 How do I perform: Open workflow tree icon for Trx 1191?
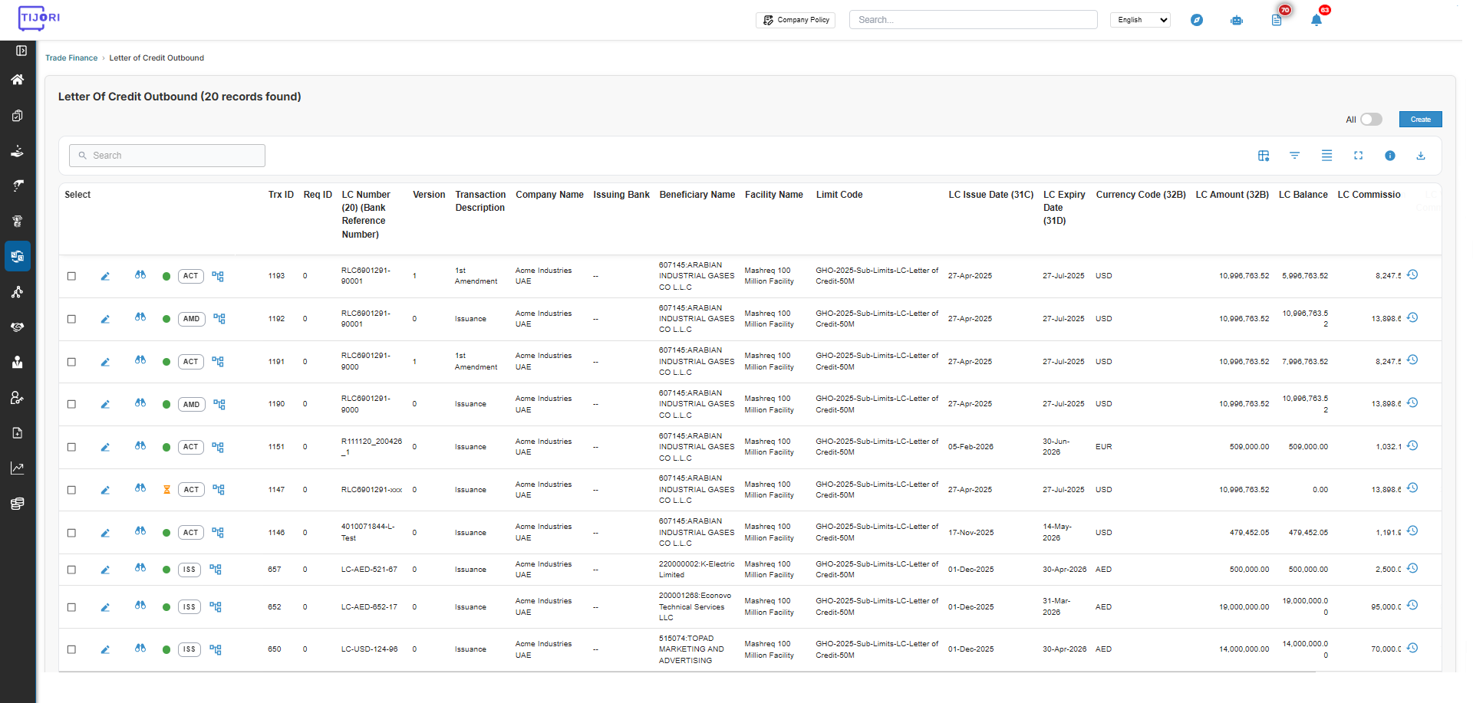click(x=218, y=362)
